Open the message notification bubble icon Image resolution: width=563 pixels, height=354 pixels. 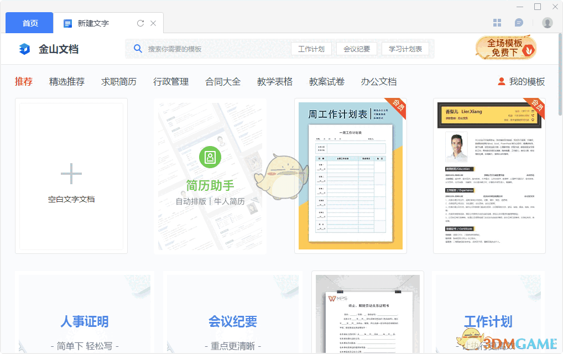518,22
